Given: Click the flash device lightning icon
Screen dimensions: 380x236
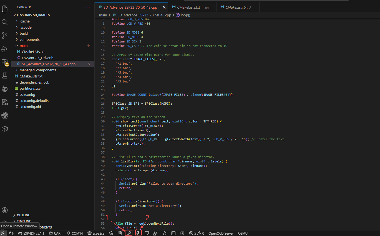Looking at the screenshot, I should tap(138, 233).
